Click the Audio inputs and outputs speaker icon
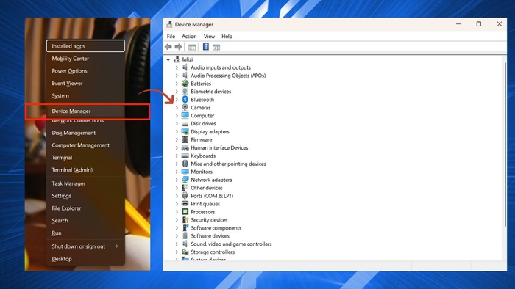This screenshot has width=515, height=289. click(x=185, y=67)
